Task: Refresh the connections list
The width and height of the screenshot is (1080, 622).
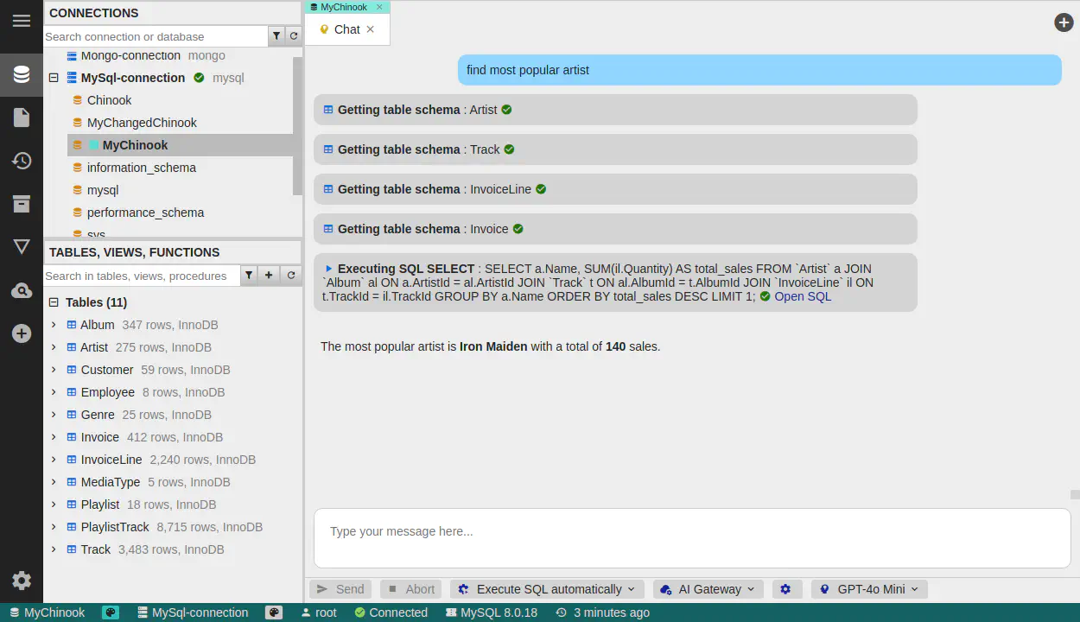Action: point(293,36)
